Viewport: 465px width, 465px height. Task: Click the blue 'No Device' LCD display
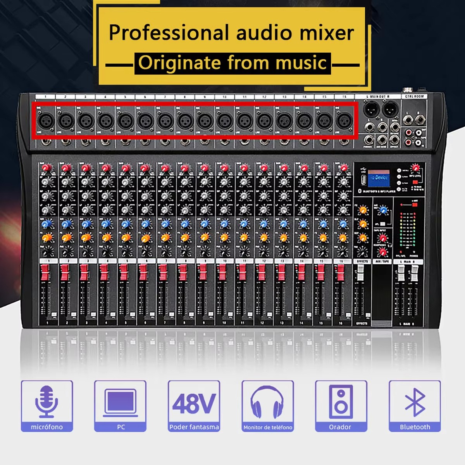(378, 178)
